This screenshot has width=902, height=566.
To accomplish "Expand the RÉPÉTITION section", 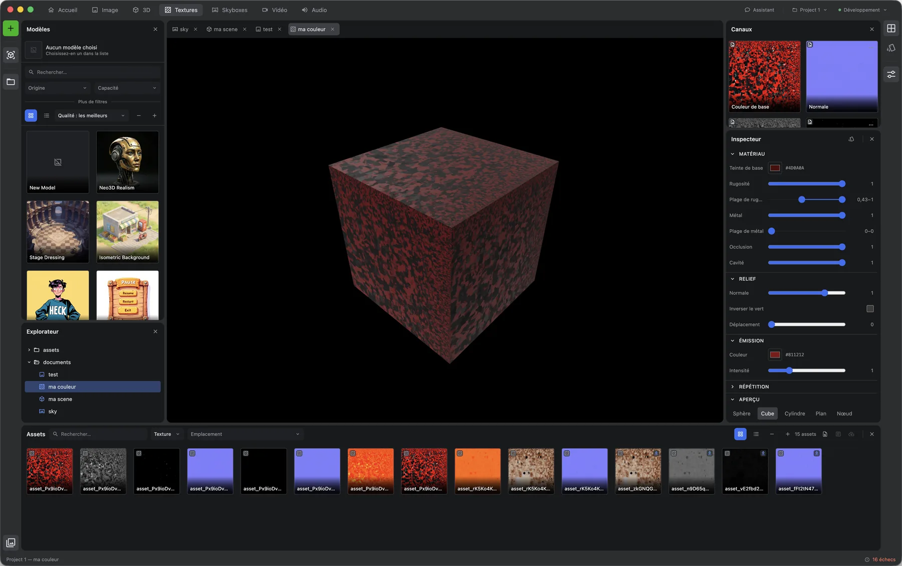I will point(802,387).
